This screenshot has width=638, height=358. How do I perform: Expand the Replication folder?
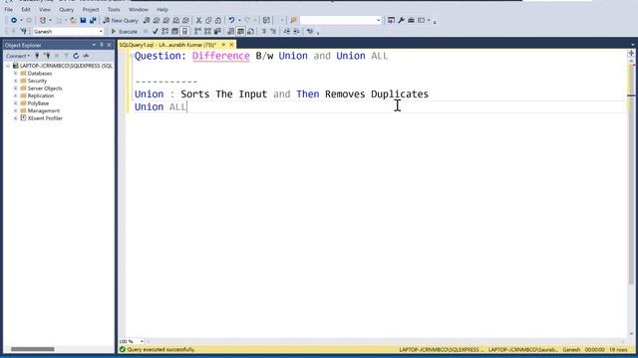point(16,95)
